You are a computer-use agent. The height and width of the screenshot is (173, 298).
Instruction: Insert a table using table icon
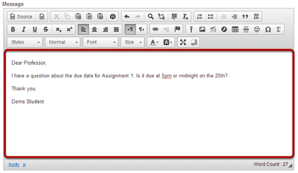tap(235, 29)
